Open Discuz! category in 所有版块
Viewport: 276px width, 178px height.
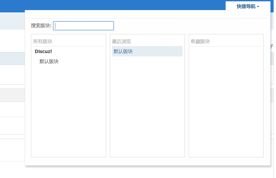coord(43,51)
